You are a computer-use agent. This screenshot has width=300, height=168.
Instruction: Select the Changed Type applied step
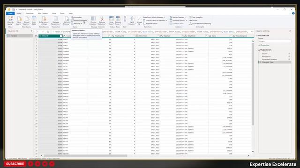(x=275, y=62)
